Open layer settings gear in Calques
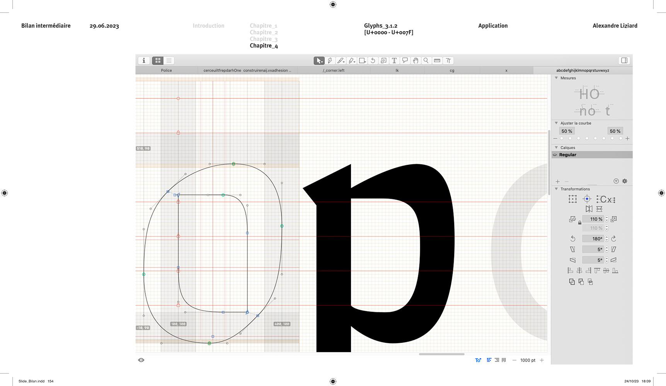Image resolution: width=666 pixels, height=386 pixels. [625, 181]
